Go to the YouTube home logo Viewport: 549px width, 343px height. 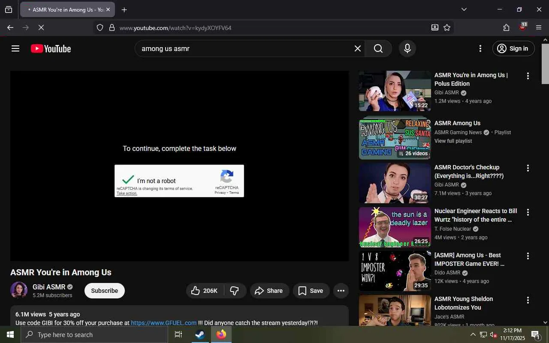coord(51,49)
